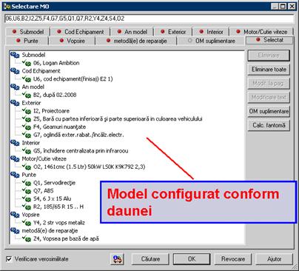299x271 pixels.
Task: Select the Z4, Vopsea pe bază de apă row
Action: (66, 238)
